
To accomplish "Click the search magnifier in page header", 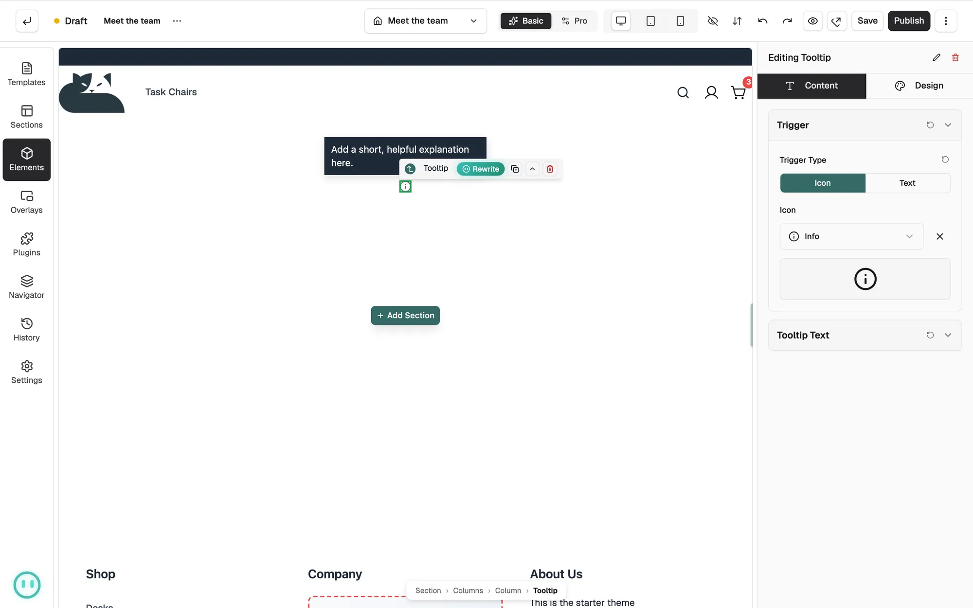I will (x=683, y=92).
